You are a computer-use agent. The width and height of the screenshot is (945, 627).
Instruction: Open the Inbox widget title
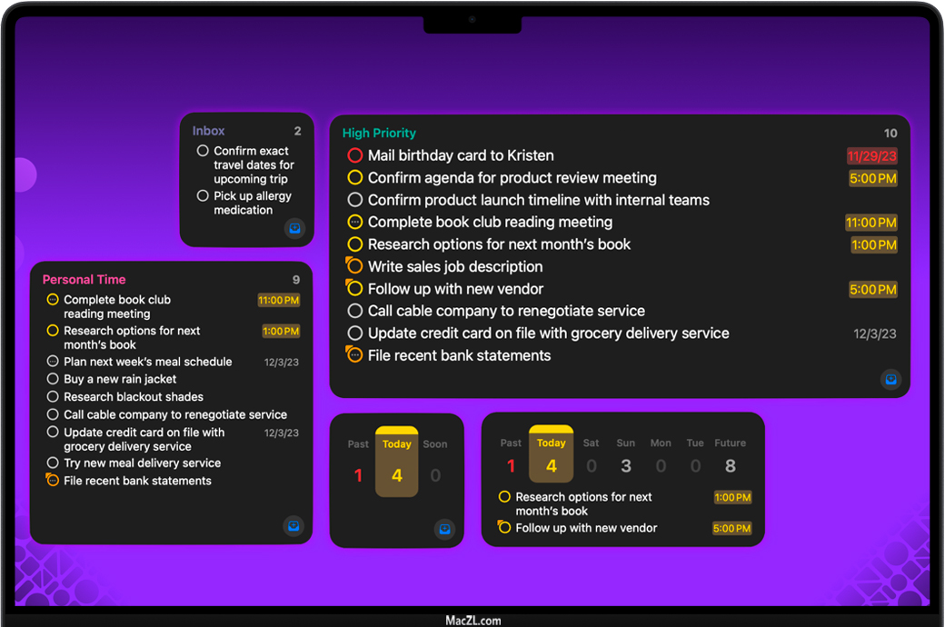click(208, 131)
